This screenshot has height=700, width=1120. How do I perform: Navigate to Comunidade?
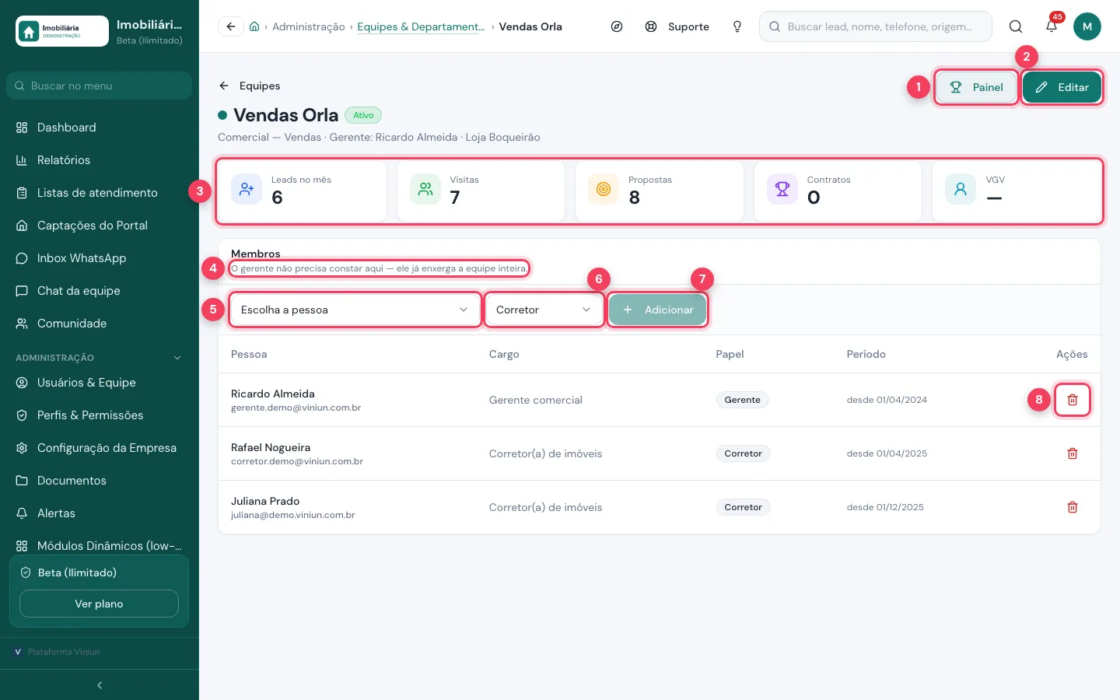coord(100,324)
